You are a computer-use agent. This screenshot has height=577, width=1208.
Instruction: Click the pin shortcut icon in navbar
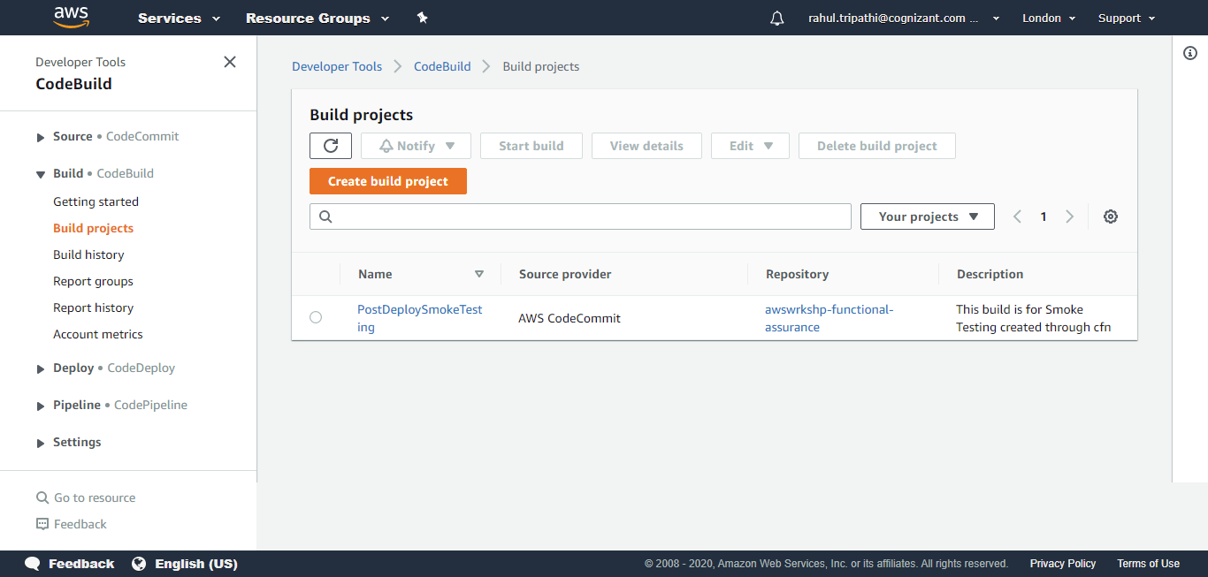coord(423,18)
